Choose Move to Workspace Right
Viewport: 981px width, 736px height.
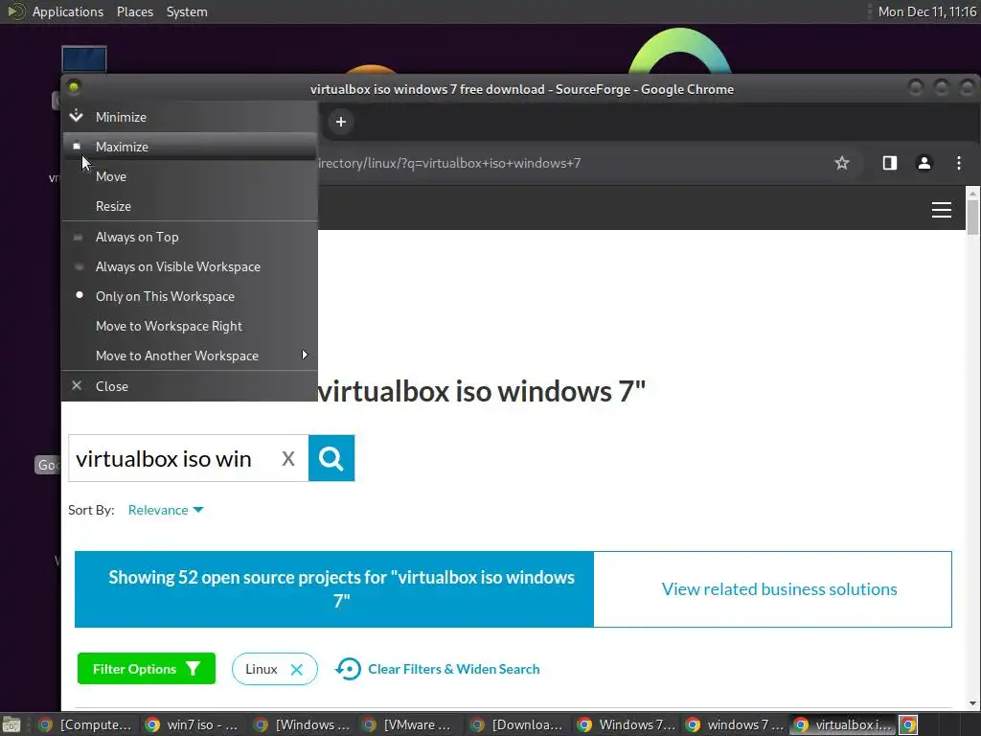(190, 326)
